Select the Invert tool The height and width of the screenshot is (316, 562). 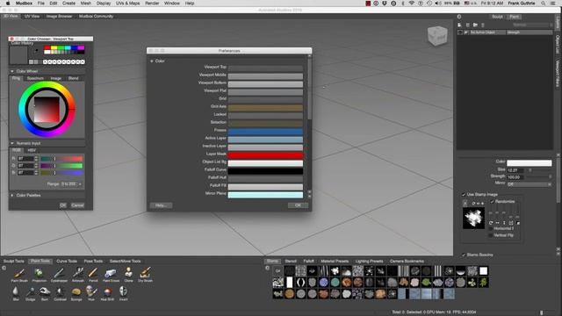pos(123,292)
